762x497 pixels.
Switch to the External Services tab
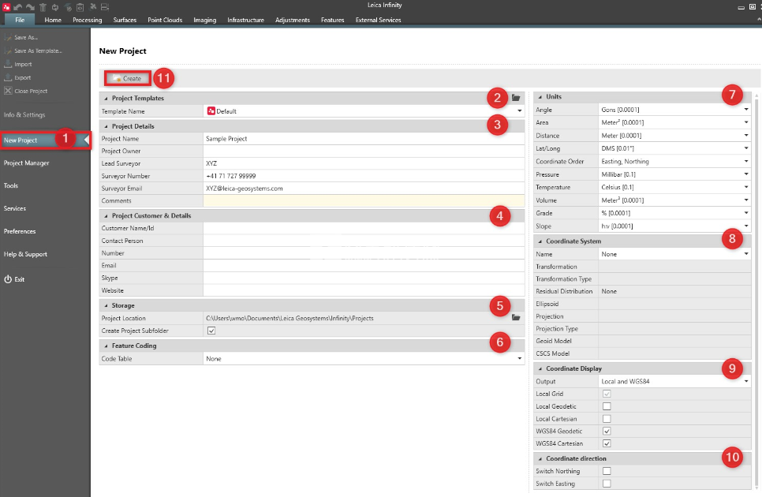click(378, 20)
